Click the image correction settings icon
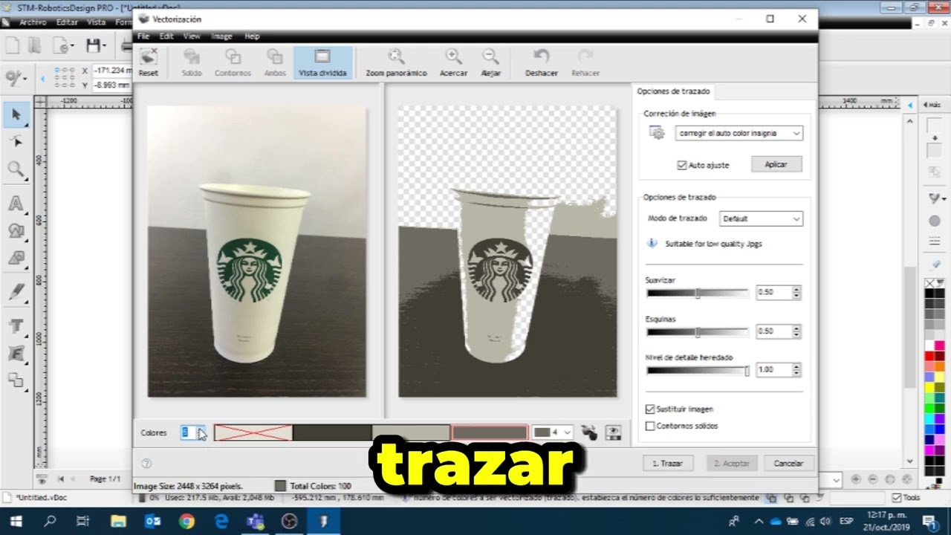 657,133
